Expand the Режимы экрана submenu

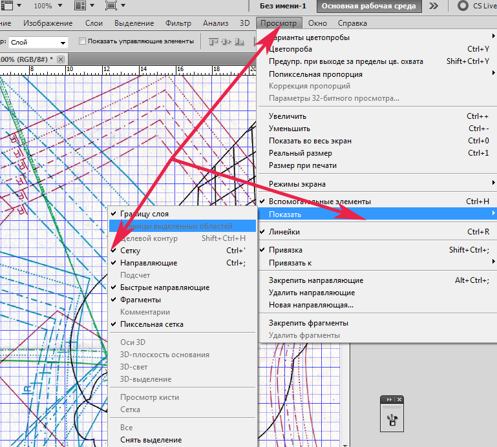297,183
